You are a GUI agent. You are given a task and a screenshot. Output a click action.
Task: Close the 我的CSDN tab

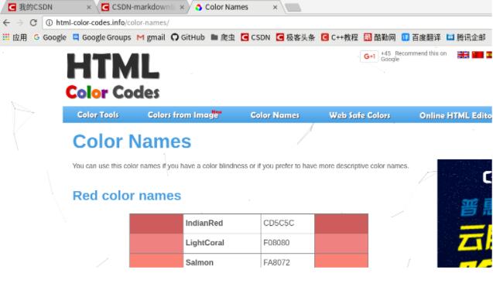click(89, 7)
